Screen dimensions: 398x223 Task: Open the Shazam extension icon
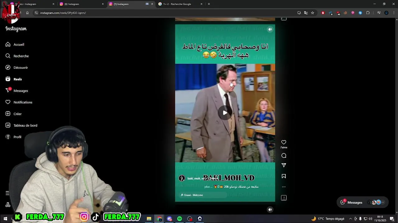(x=360, y=13)
